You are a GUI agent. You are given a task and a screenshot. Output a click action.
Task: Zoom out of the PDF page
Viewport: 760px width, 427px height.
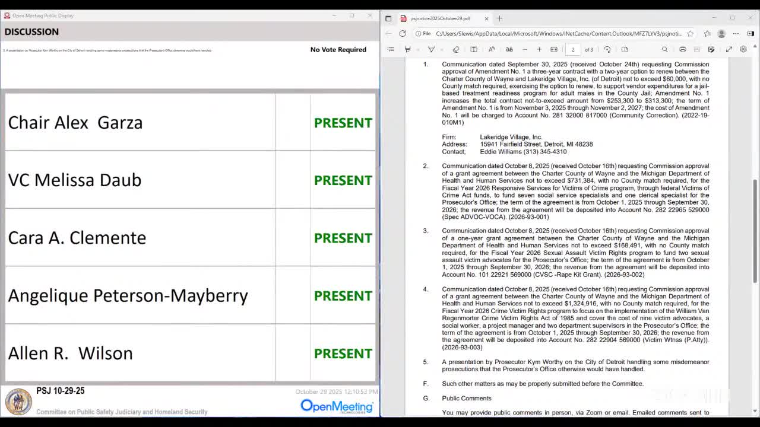[525, 49]
